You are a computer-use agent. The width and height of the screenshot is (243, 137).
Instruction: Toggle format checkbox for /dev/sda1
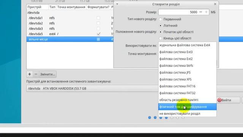[98, 18]
